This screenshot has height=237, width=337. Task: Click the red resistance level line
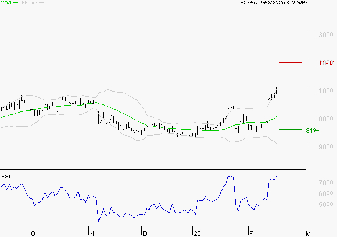pos(290,62)
